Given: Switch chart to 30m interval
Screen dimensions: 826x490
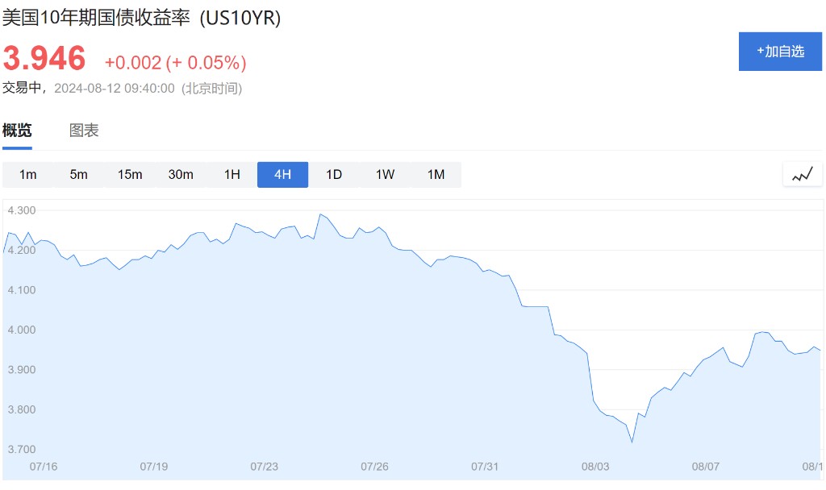Looking at the screenshot, I should coord(181,174).
